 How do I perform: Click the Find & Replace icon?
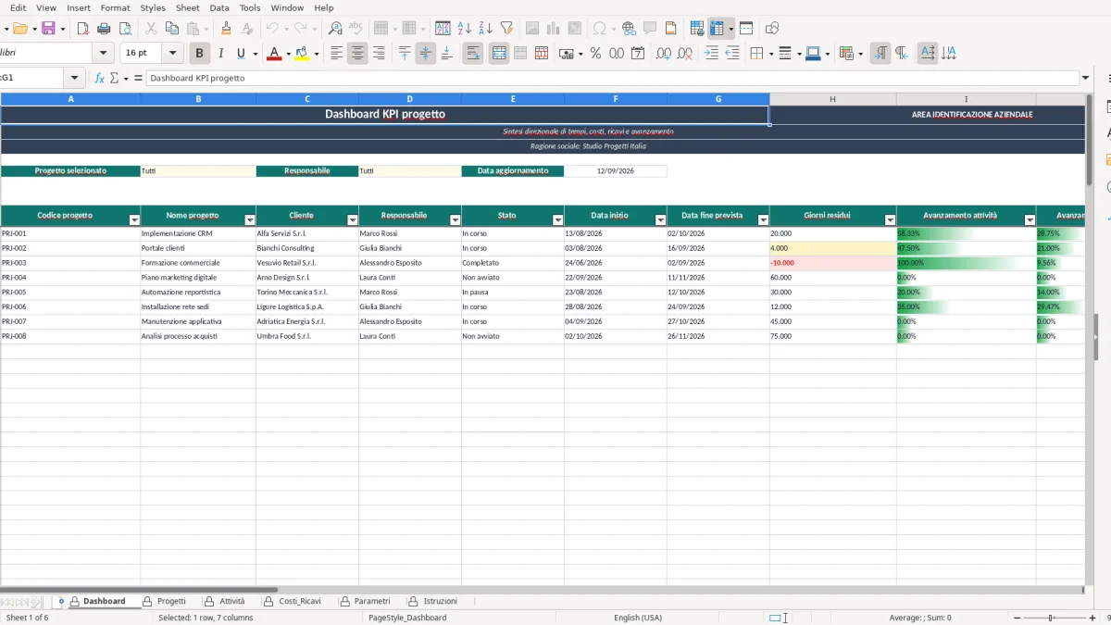point(335,29)
